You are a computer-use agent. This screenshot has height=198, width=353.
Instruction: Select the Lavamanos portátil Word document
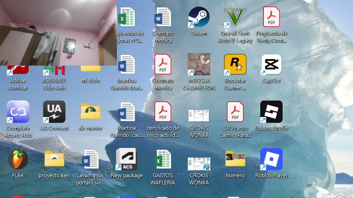tap(90, 159)
